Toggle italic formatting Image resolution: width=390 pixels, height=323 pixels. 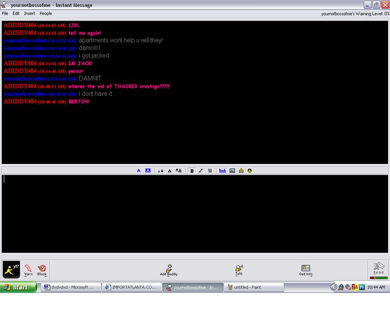point(201,171)
